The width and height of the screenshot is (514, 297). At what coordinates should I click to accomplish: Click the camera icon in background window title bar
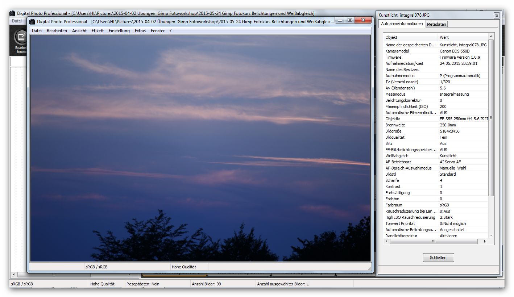point(12,13)
